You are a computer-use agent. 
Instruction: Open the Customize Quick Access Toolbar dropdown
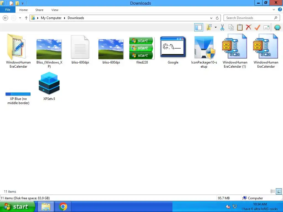pos(22,3)
